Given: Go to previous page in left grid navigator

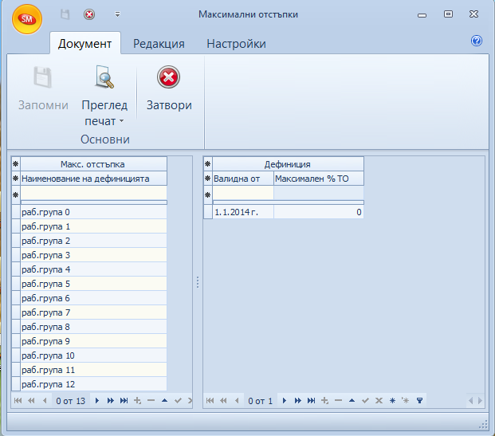Looking at the screenshot, I should tap(31, 401).
